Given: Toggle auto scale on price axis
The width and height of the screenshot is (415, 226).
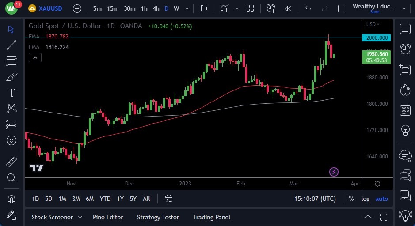Looking at the screenshot, I should tap(381, 199).
